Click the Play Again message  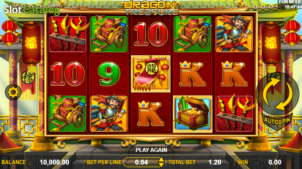151,150
